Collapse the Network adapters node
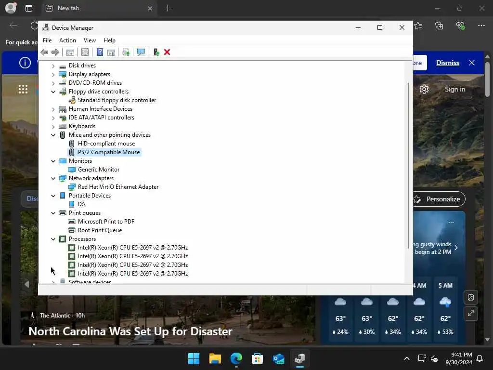This screenshot has height=370, width=493. (x=53, y=178)
